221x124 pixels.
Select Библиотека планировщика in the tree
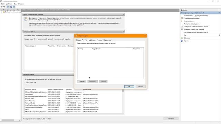pos(13,12)
